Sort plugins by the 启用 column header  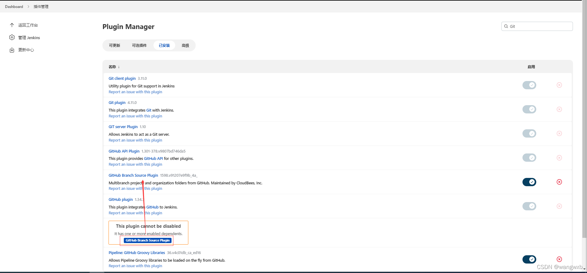point(531,67)
